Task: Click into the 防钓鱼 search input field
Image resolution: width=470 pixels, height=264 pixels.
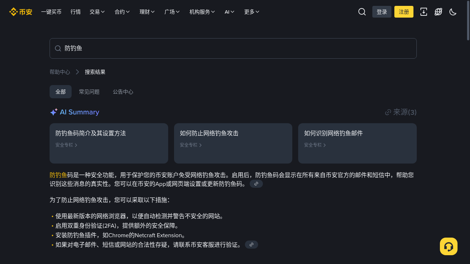Action: click(233, 48)
